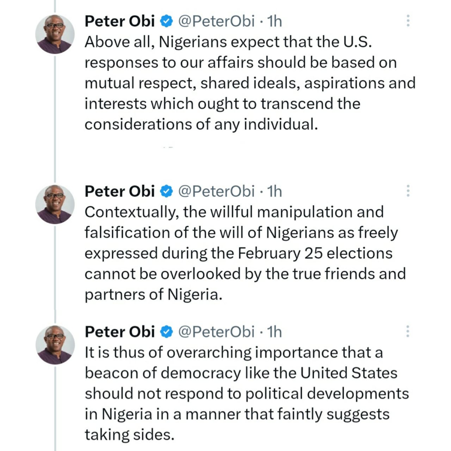Click the avatar on the second tweet
The image size is (451, 451).
click(x=55, y=204)
